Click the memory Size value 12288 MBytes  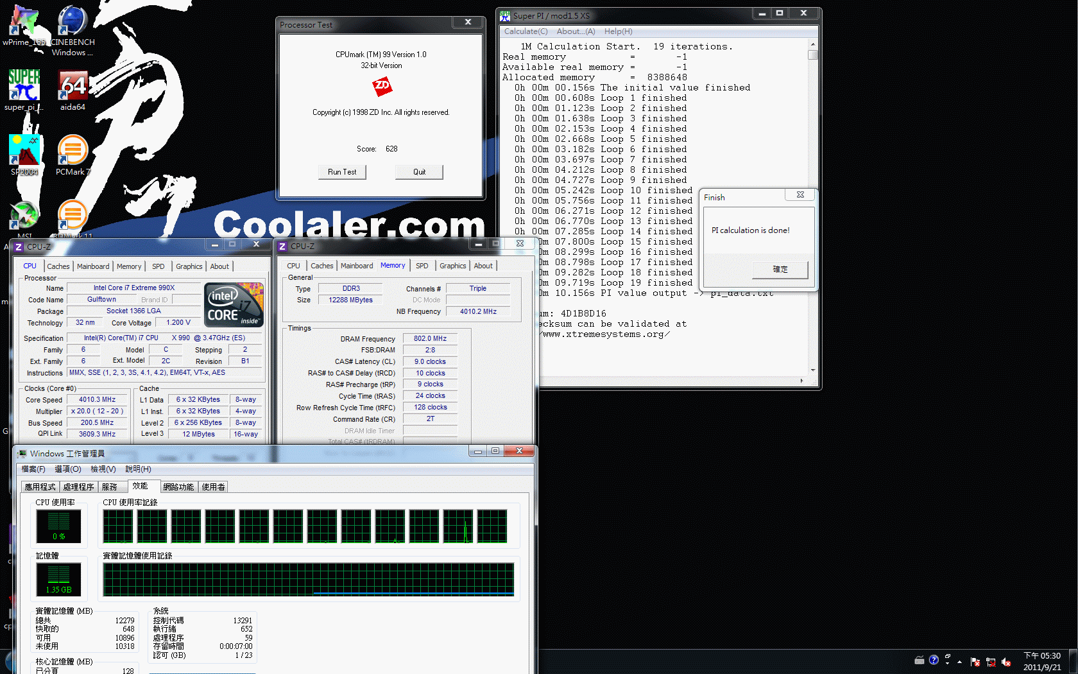tap(350, 300)
